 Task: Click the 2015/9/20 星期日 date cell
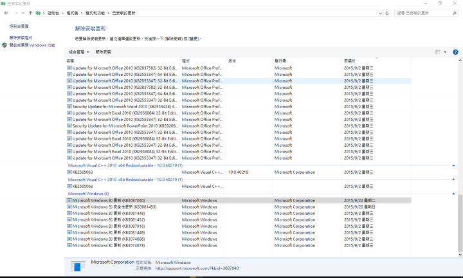pyautogui.click(x=359, y=207)
